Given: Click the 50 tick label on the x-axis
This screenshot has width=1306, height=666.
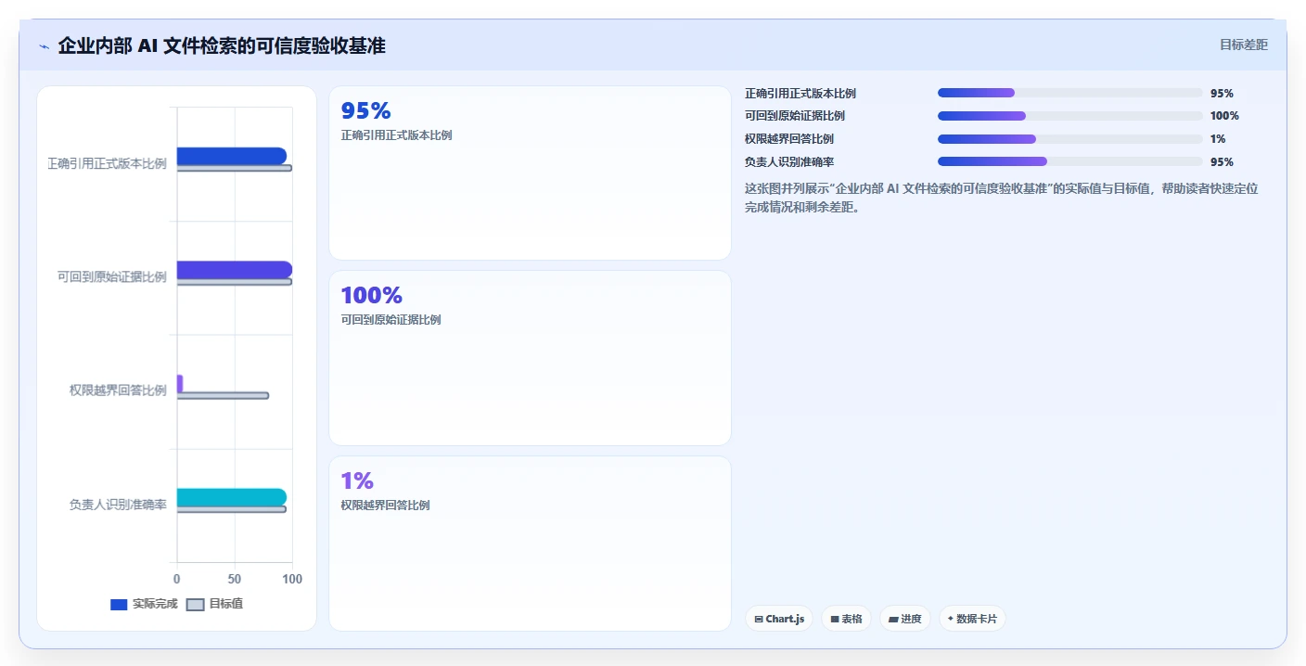Looking at the screenshot, I should pyautogui.click(x=235, y=579).
